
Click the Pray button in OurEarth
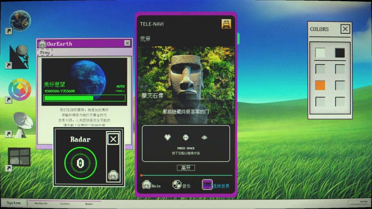(45, 53)
